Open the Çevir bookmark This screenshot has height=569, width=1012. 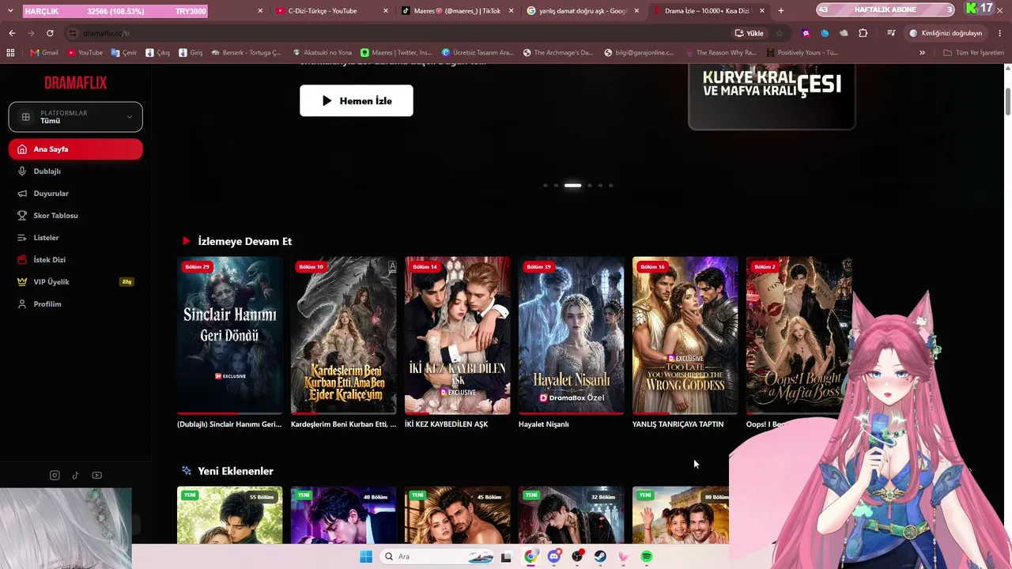tap(124, 53)
